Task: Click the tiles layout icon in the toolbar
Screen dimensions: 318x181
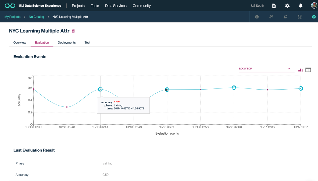Action: coord(299,17)
